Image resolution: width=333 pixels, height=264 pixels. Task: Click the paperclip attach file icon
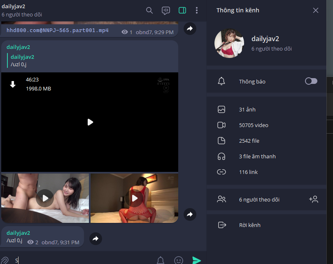[5, 260]
